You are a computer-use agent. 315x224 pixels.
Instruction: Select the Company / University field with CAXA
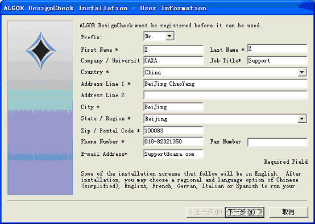[174, 61]
